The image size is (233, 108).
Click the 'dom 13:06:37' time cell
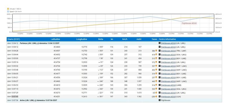[x=13, y=81]
